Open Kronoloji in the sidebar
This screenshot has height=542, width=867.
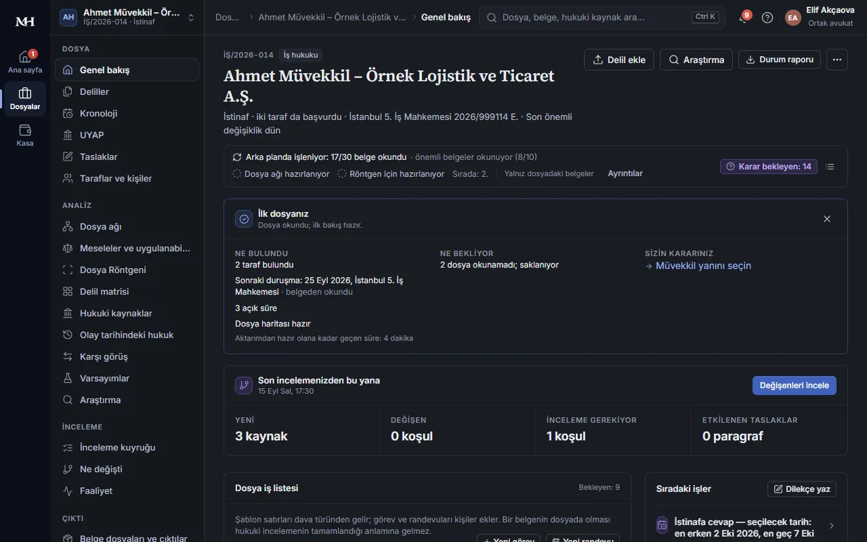pyautogui.click(x=127, y=113)
